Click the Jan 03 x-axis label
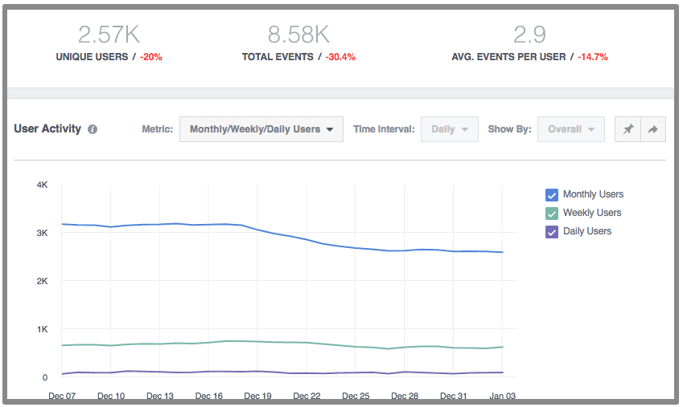The height and width of the screenshot is (407, 683). 502,397
